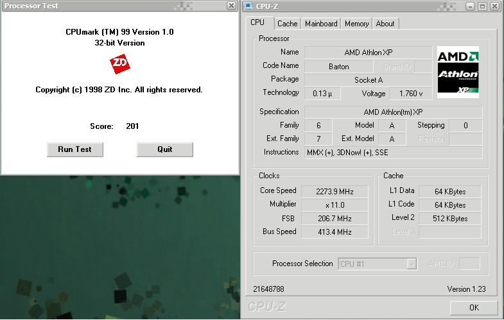Click the Name field AMD Athlon XP
The height and width of the screenshot is (320, 504).
click(368, 53)
